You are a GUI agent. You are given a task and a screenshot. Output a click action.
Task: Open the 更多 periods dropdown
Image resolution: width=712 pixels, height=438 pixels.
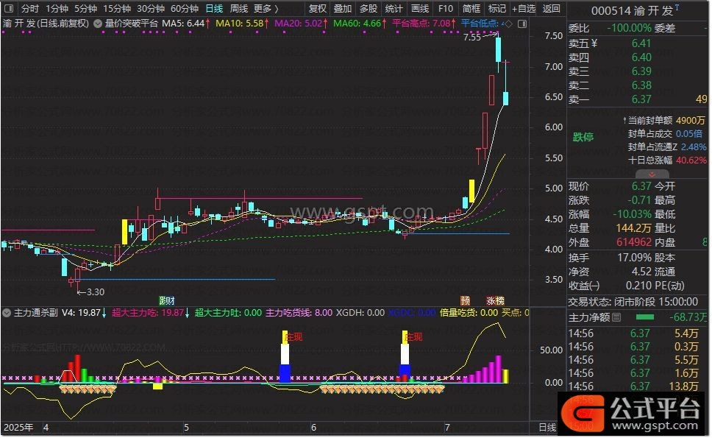point(266,9)
